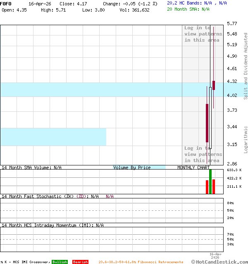The image size is (248, 264).
Task: Click the FOFO ticker symbol
Action: pyautogui.click(x=6, y=3)
